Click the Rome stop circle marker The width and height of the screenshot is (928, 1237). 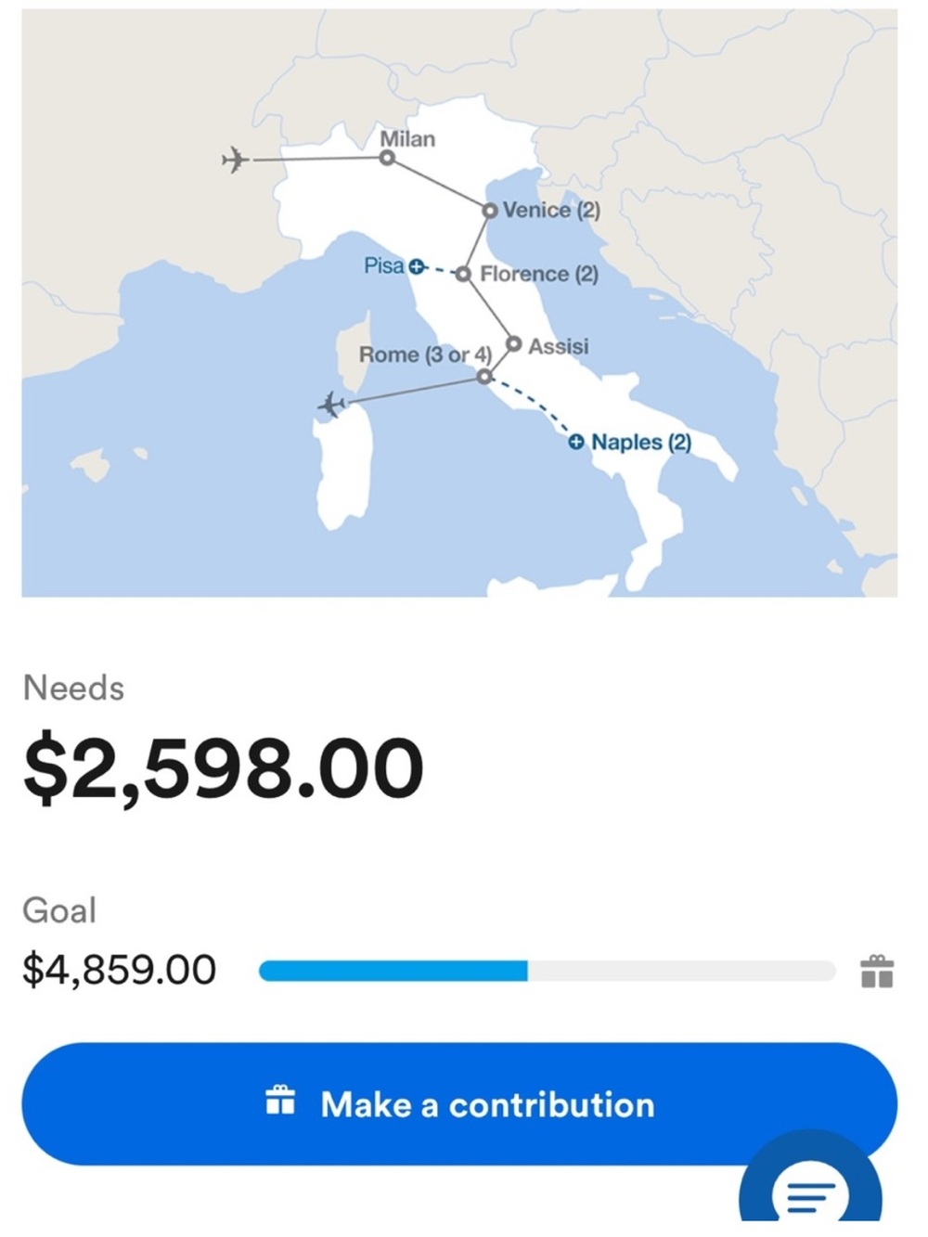coord(483,376)
